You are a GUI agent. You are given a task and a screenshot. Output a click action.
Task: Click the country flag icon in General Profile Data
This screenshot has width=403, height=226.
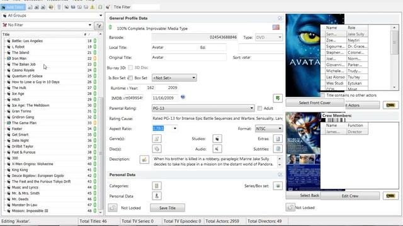click(x=276, y=27)
